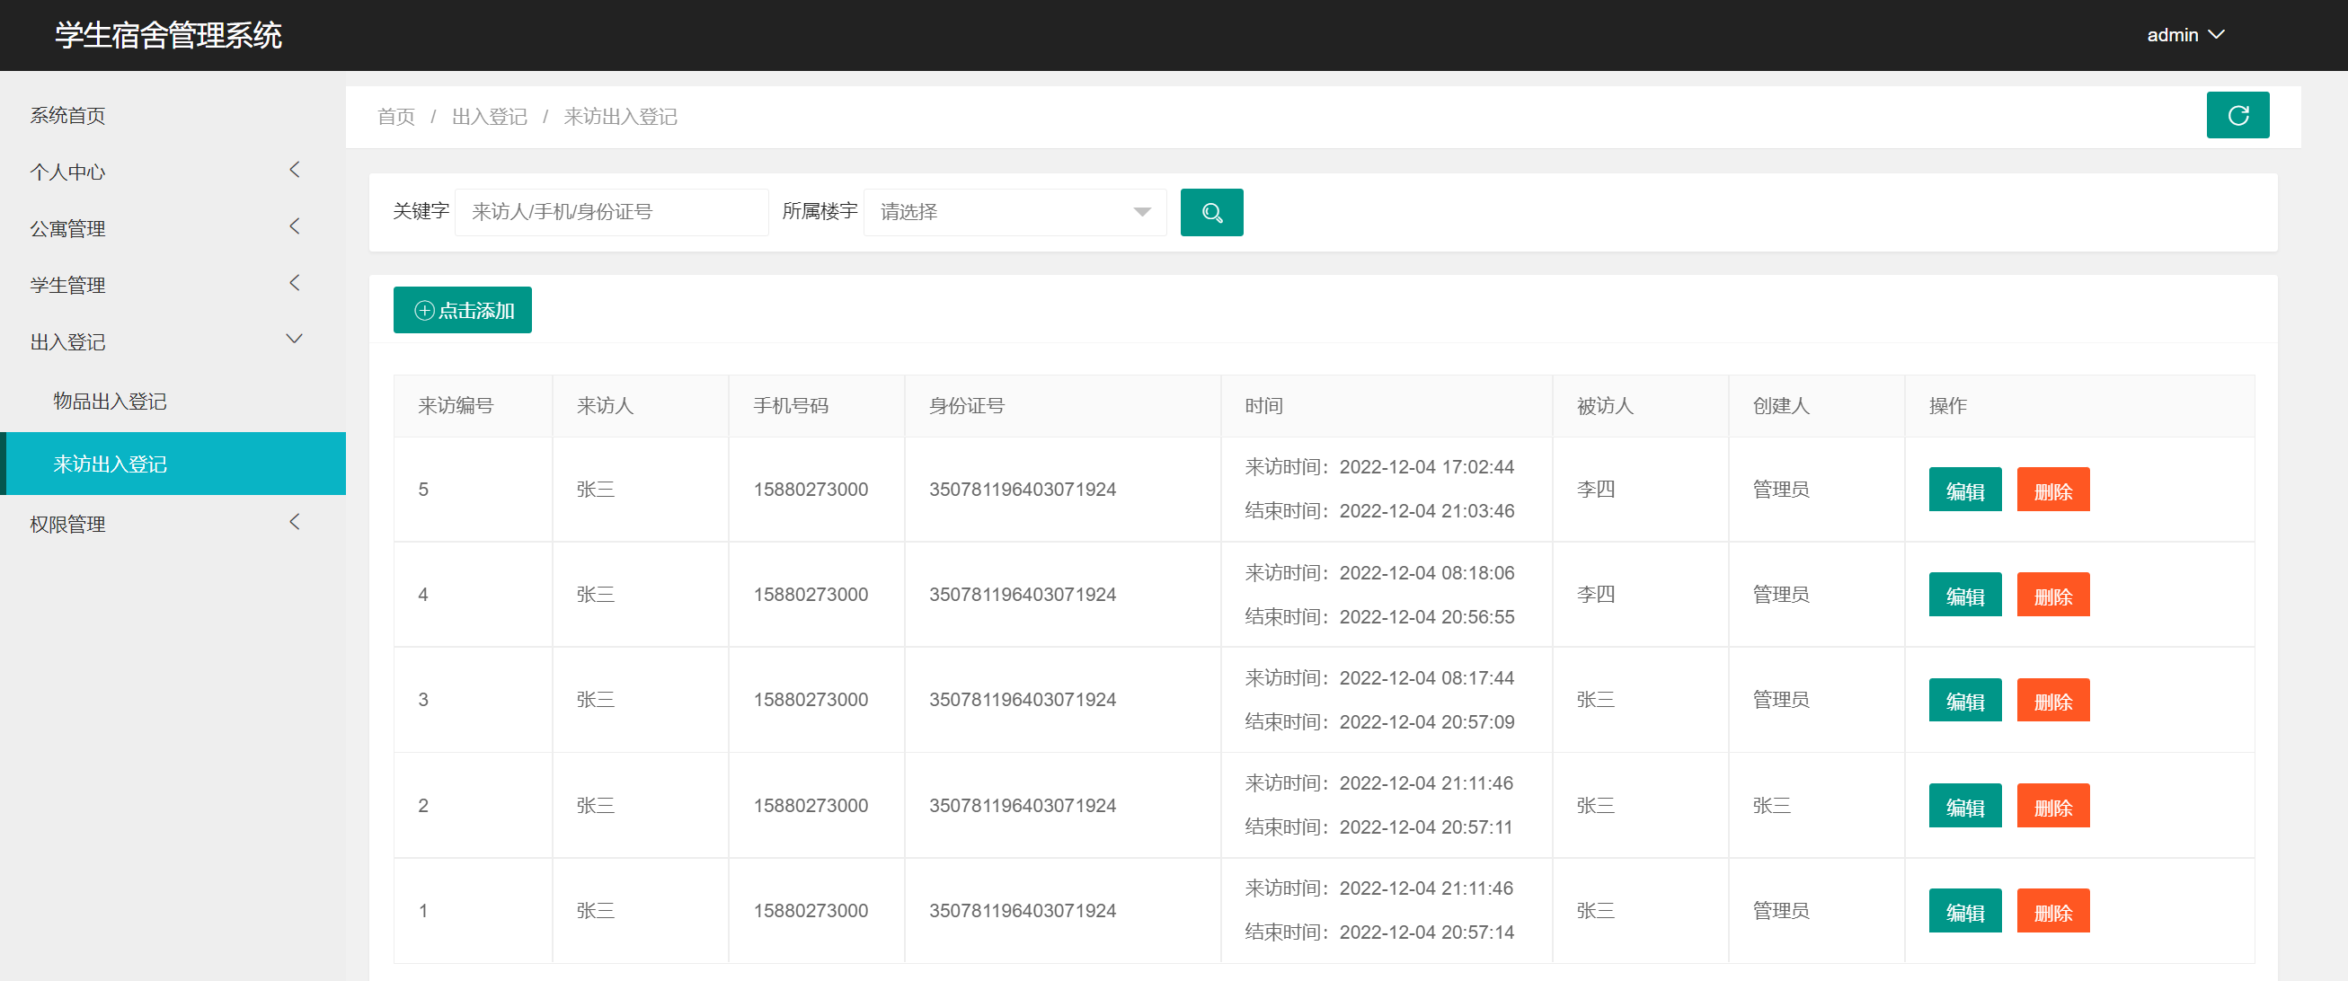Click 出入登记 breadcrumb link
Screen dimensions: 2348x981
click(489, 117)
